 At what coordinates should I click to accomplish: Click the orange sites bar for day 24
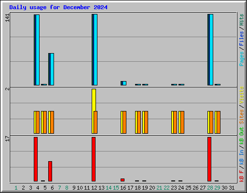coord(182,122)
